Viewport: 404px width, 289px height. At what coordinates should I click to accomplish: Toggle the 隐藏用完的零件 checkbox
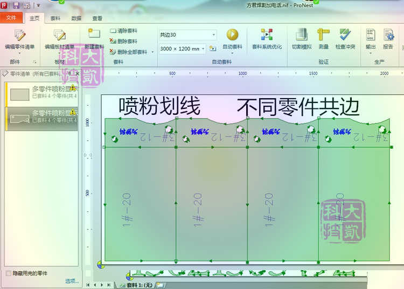tap(9, 273)
